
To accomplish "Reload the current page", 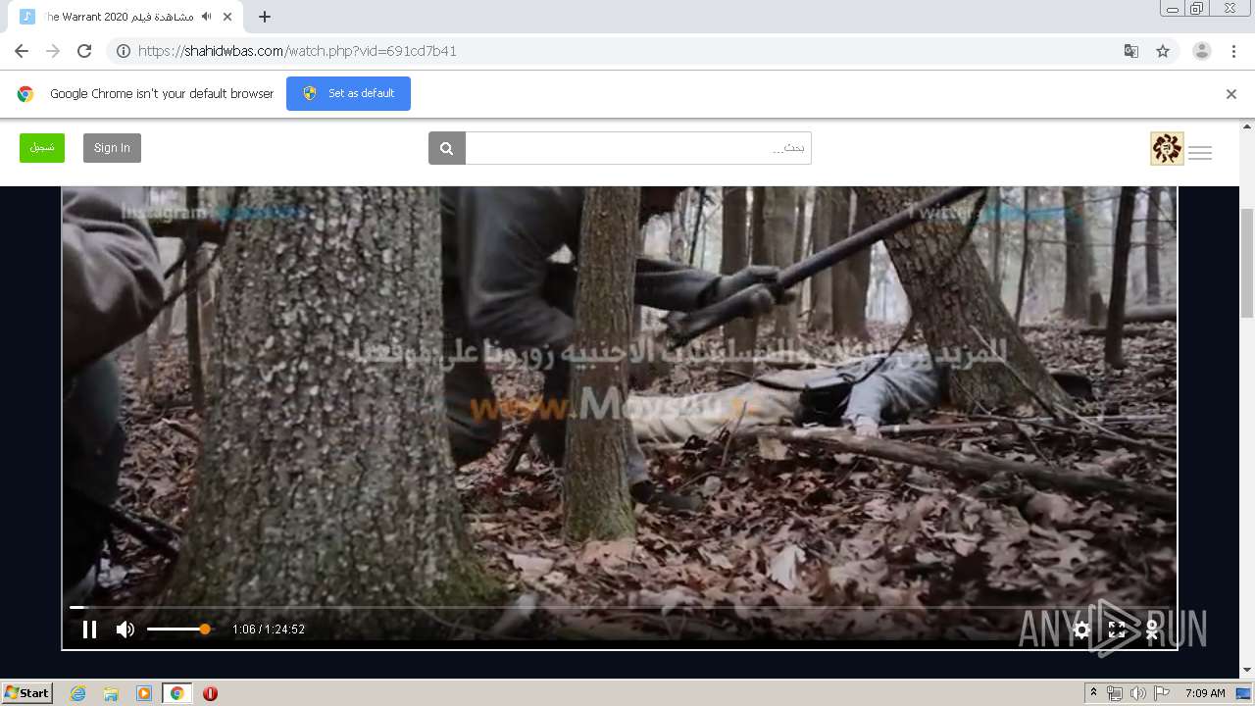I will click(84, 51).
